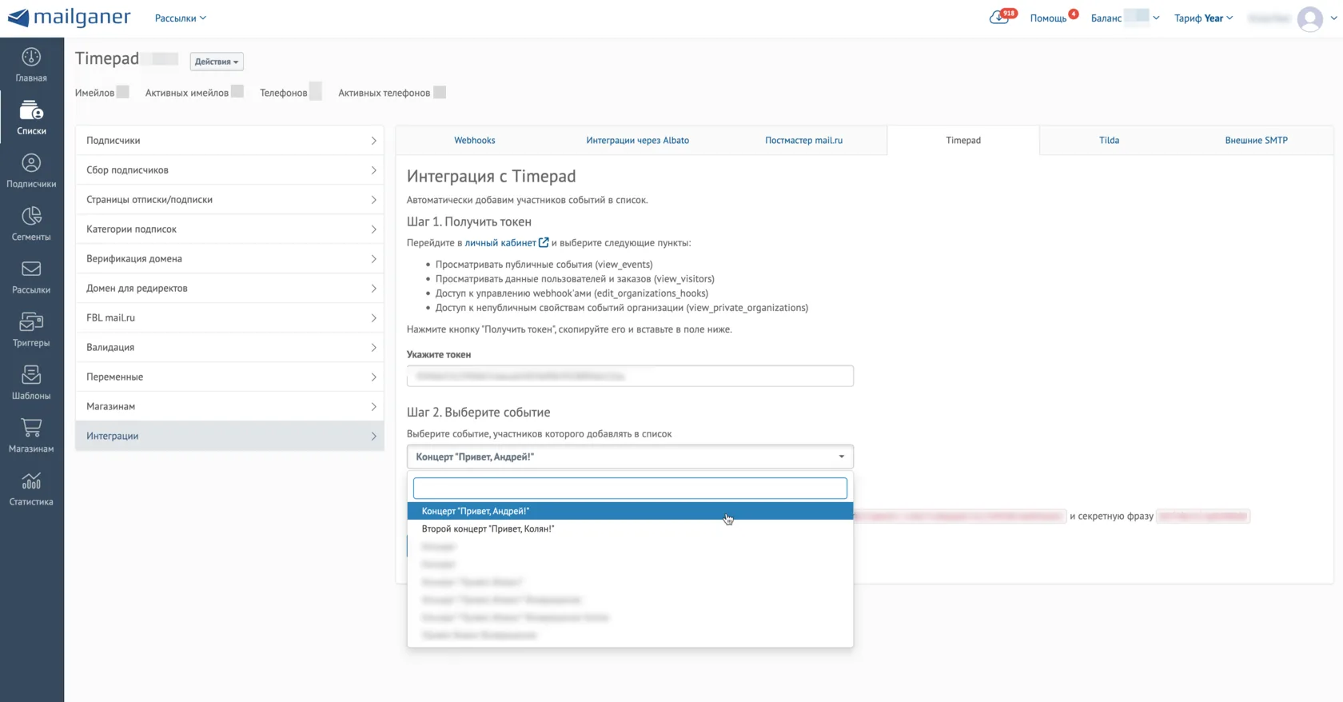Expand the Действия dropdown button
The height and width of the screenshot is (702, 1343).
click(217, 62)
